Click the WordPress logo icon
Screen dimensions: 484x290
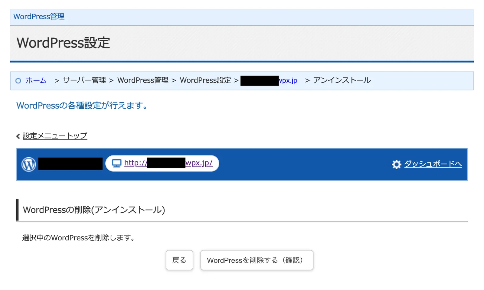point(29,165)
